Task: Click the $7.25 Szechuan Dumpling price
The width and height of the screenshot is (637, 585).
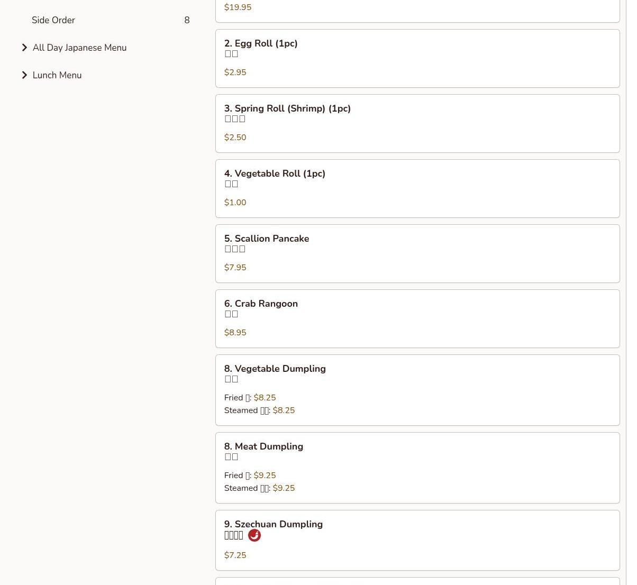Action: pyautogui.click(x=235, y=555)
